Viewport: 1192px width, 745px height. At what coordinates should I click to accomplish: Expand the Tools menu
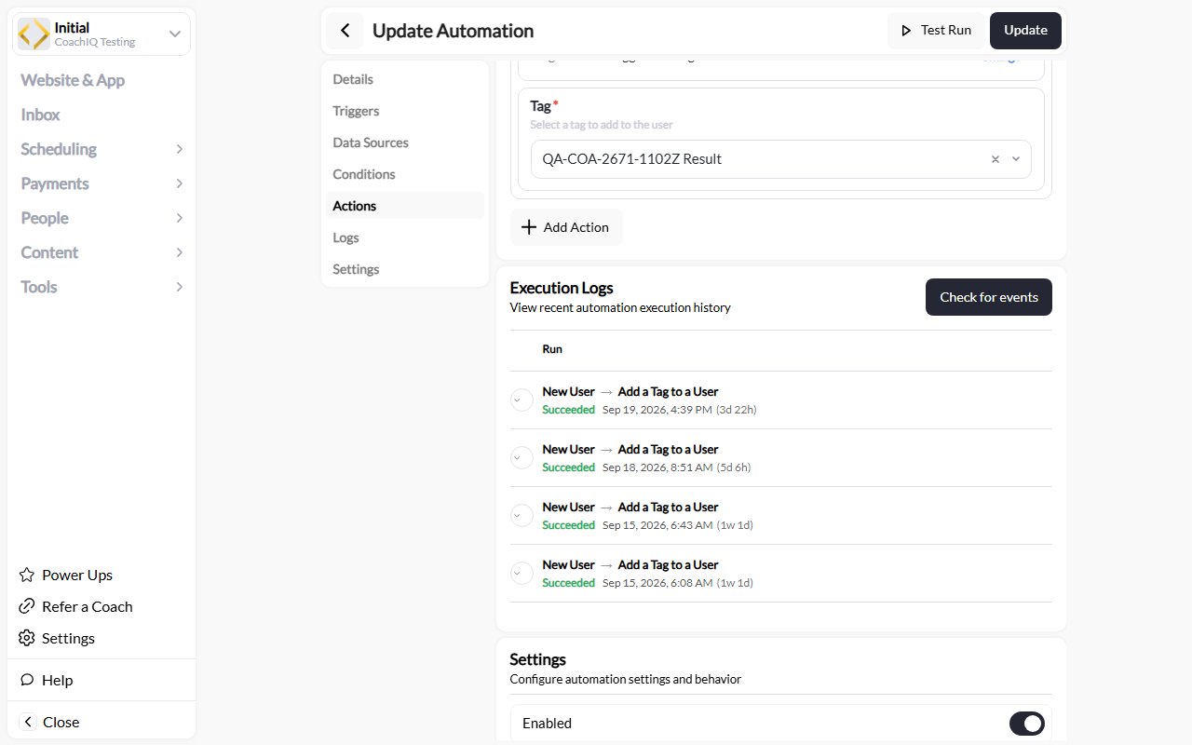click(180, 287)
